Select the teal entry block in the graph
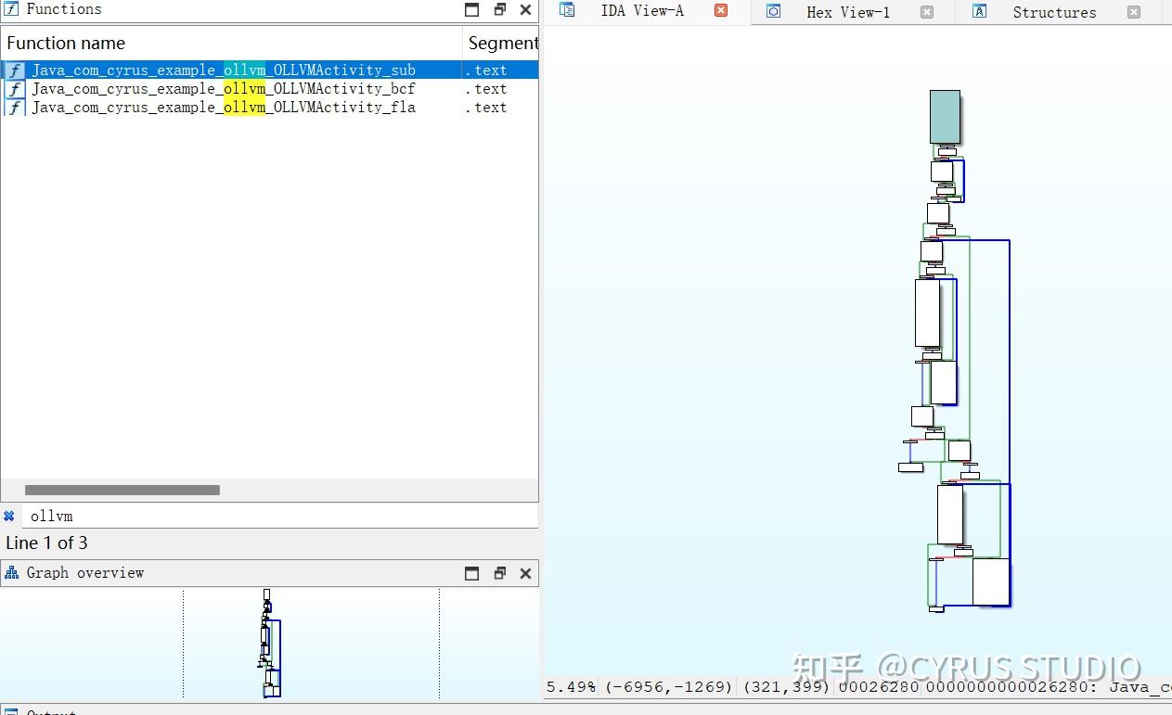 click(x=944, y=116)
